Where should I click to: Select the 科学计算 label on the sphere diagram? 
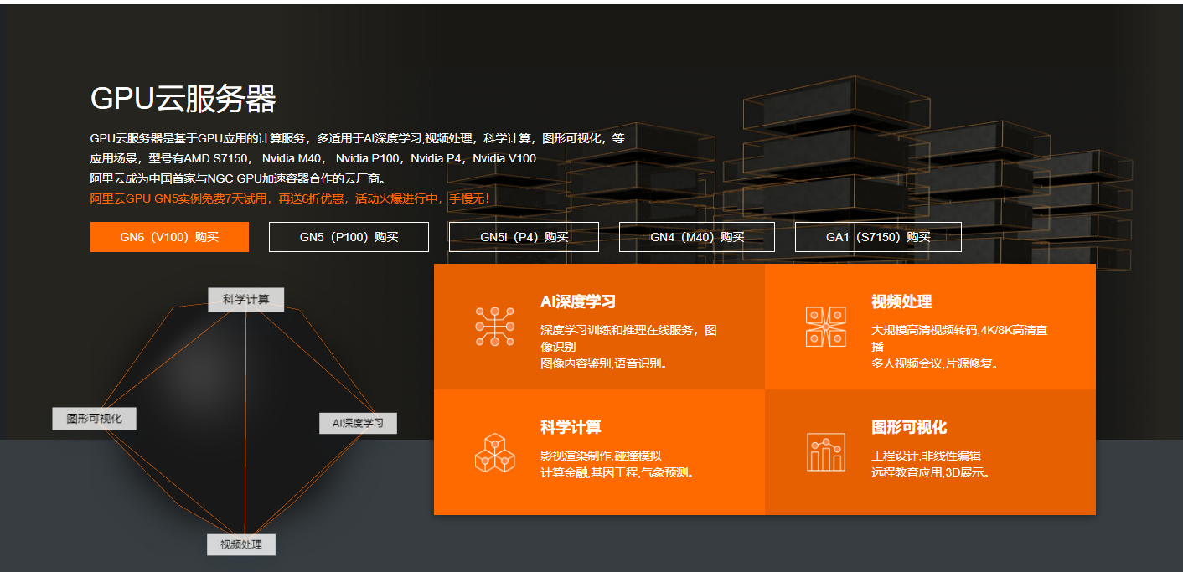tap(246, 299)
